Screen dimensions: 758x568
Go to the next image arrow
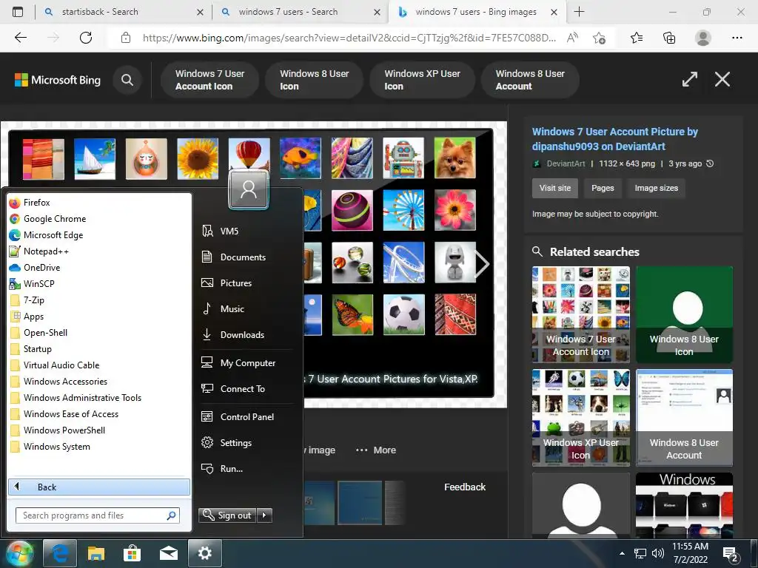(482, 264)
